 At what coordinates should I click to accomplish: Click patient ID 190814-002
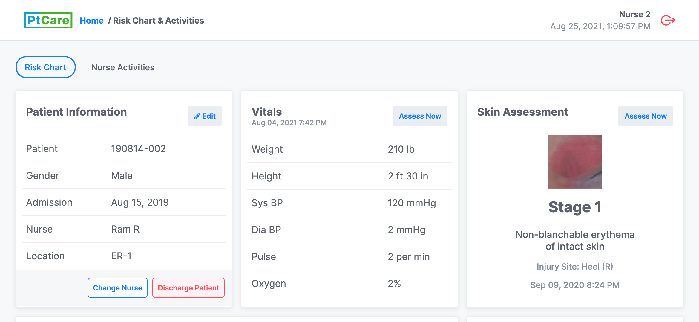tap(138, 149)
